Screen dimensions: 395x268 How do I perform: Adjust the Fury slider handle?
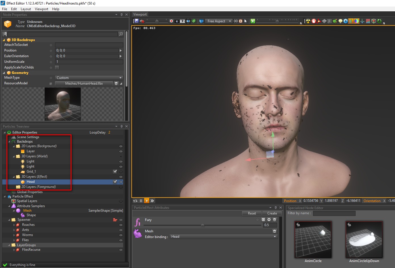pos(202,226)
